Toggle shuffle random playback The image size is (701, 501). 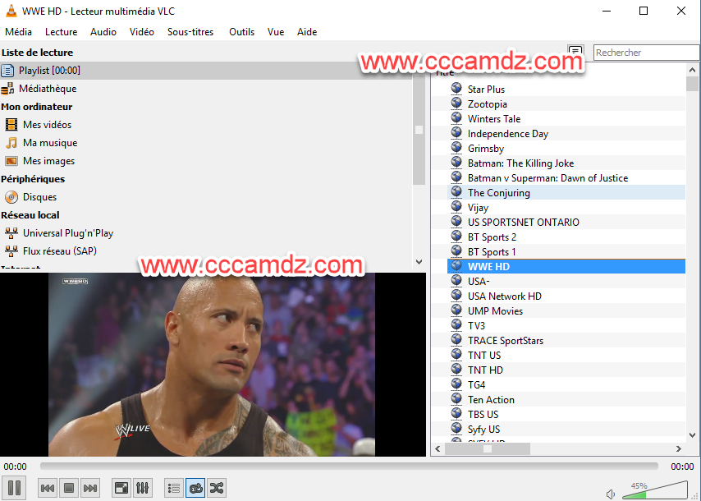click(x=217, y=488)
